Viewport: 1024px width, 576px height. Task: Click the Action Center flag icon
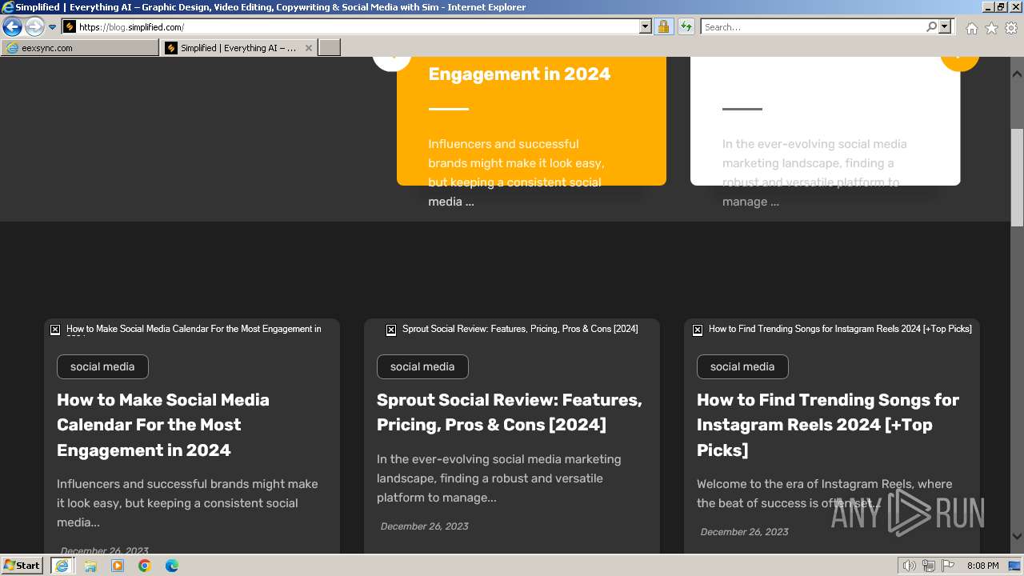pyautogui.click(x=948, y=566)
